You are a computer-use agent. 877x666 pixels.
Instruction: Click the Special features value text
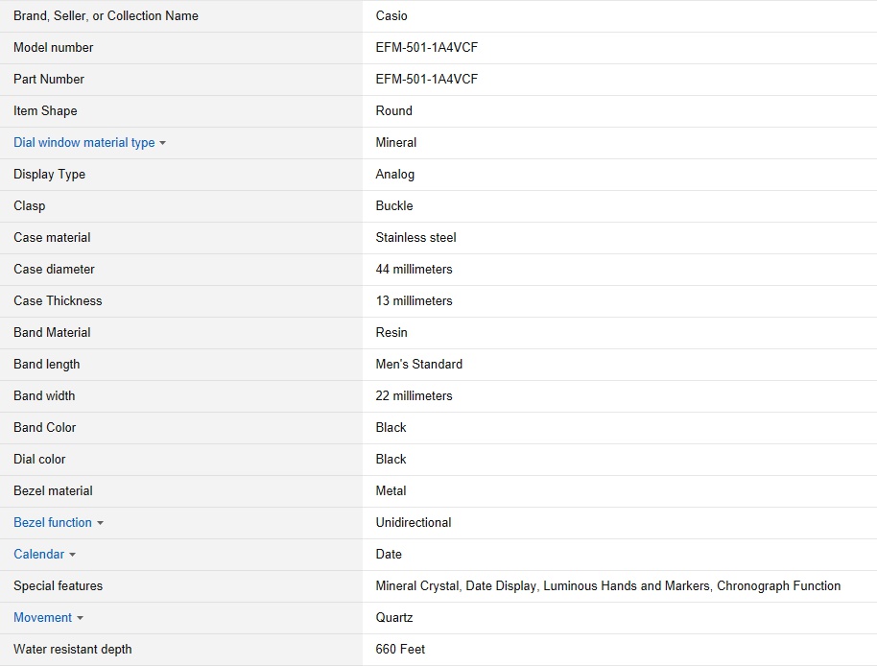pyautogui.click(x=607, y=586)
